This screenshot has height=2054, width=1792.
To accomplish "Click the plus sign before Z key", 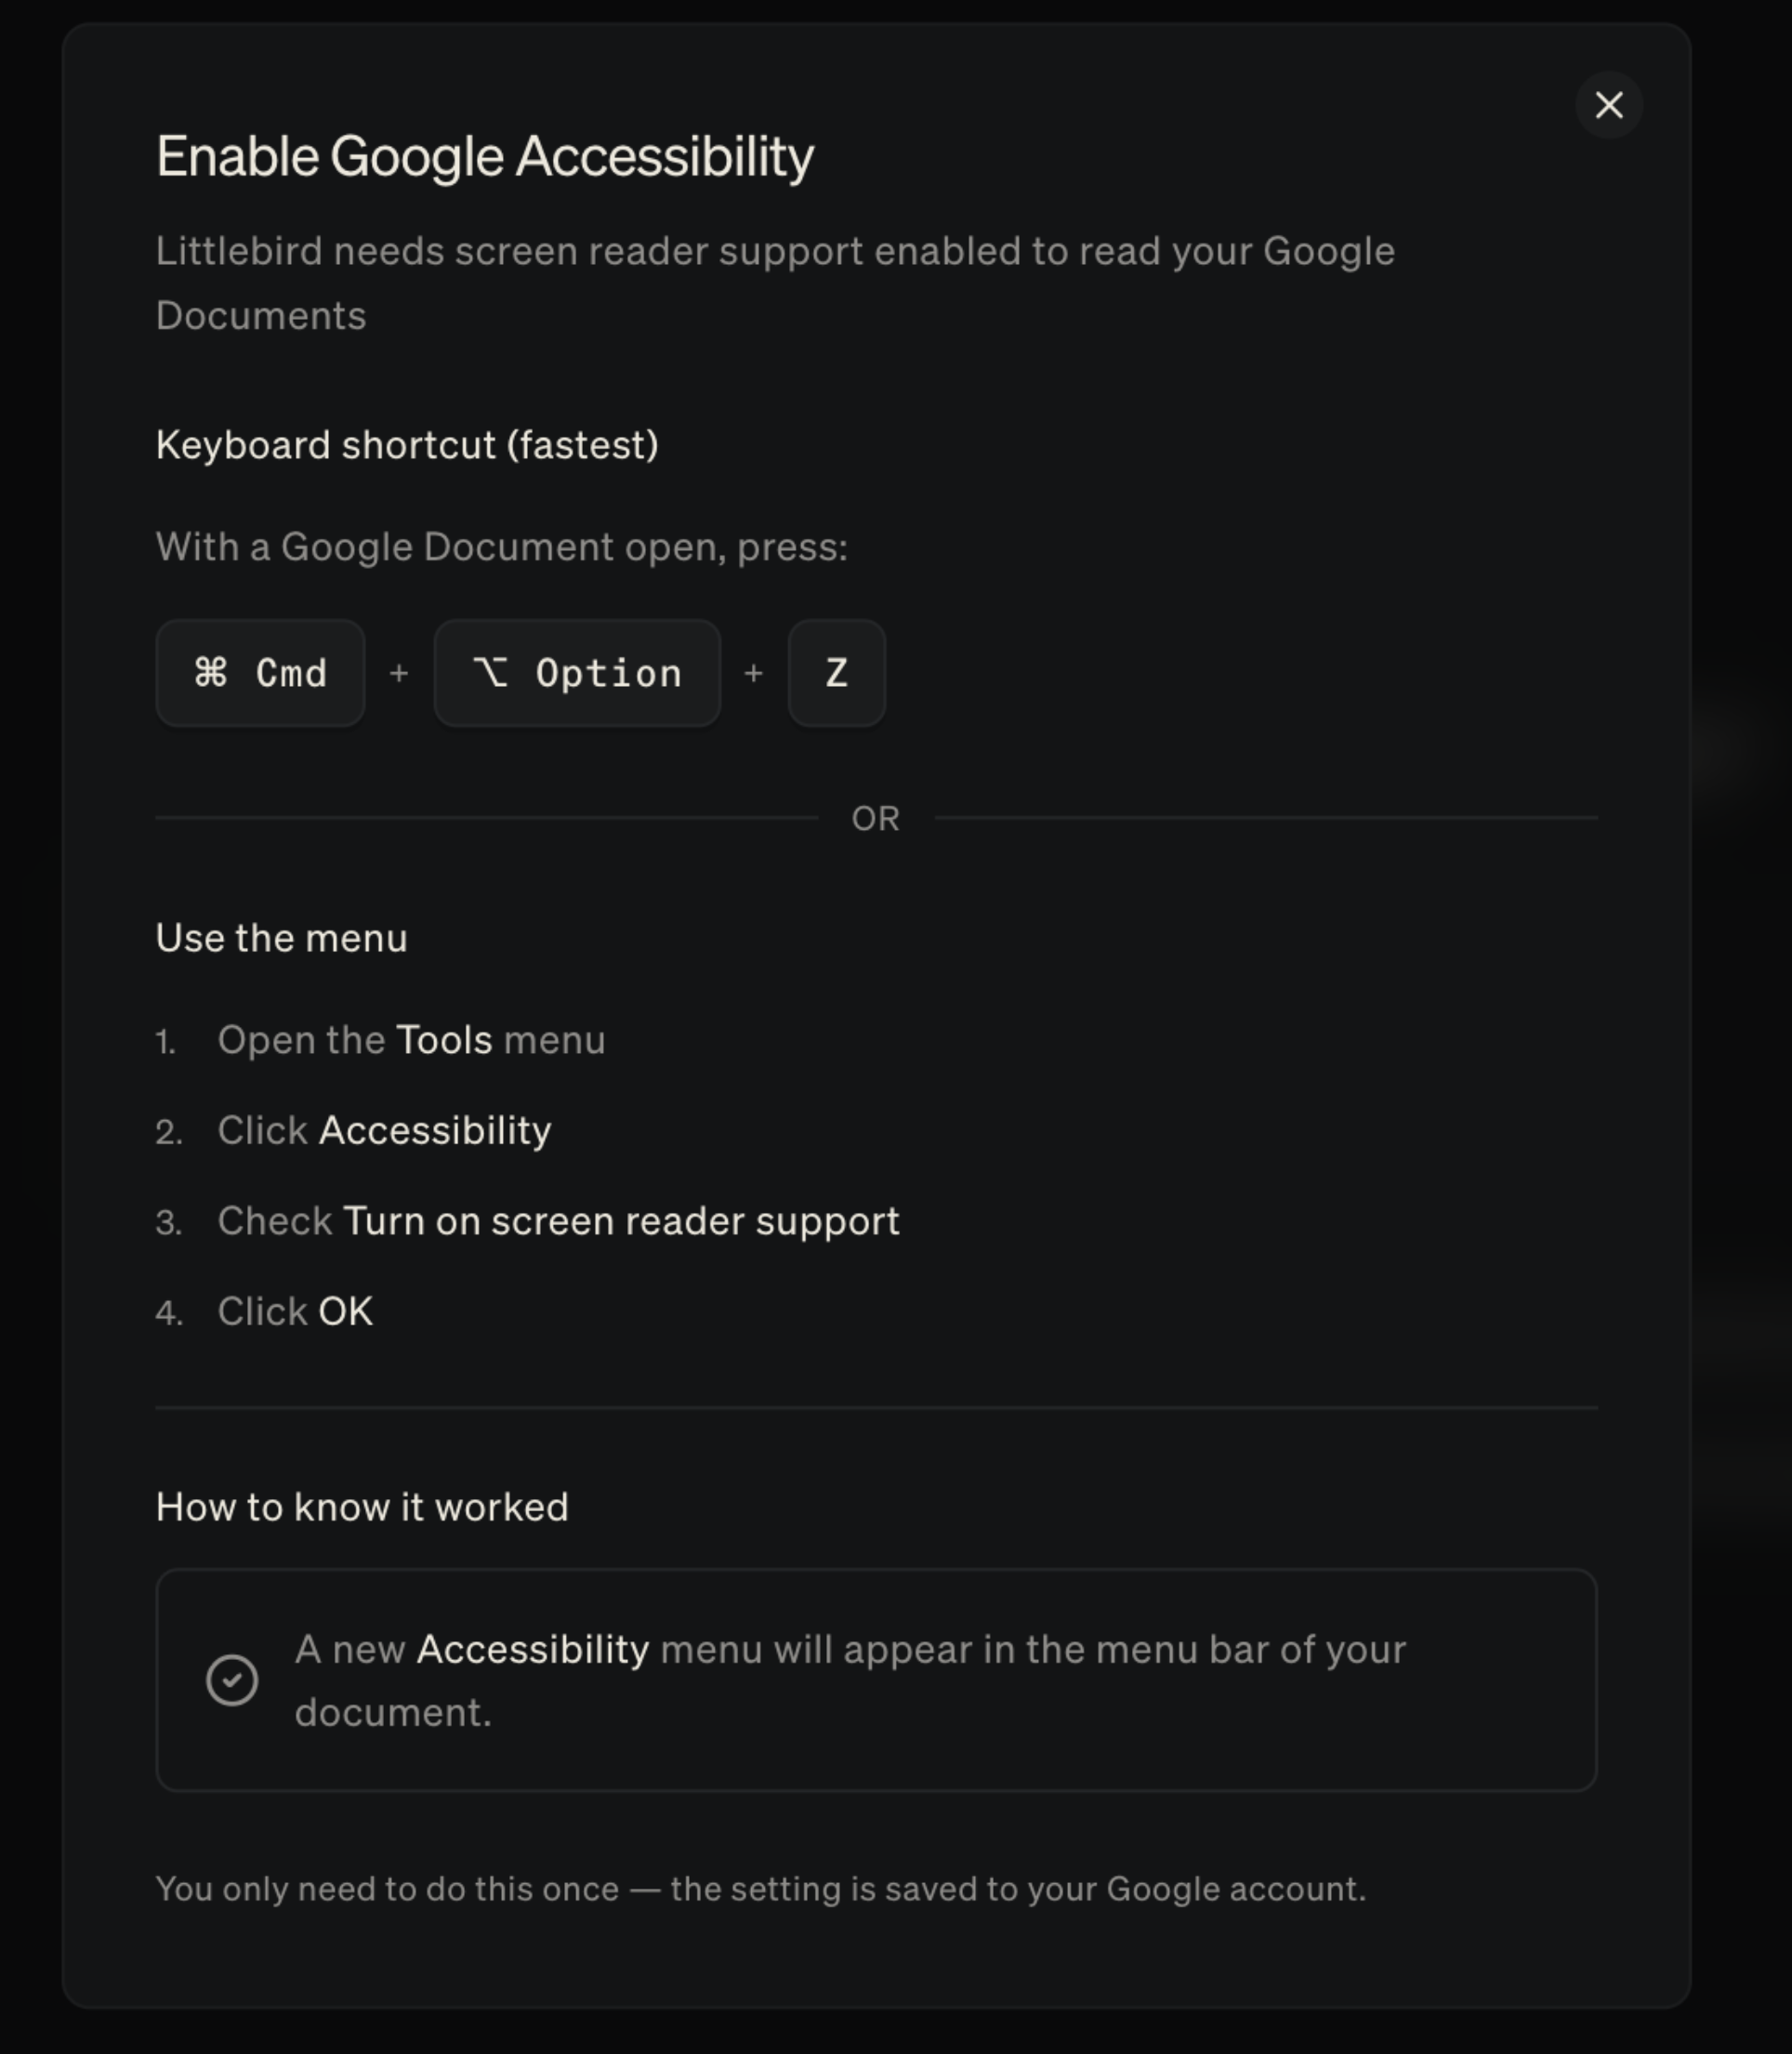I will click(754, 674).
